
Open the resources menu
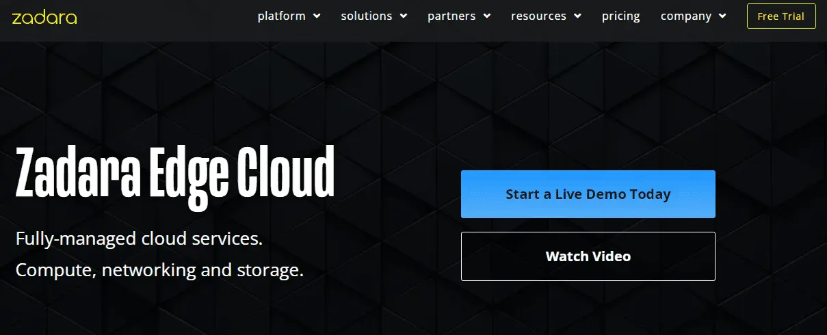coord(538,16)
